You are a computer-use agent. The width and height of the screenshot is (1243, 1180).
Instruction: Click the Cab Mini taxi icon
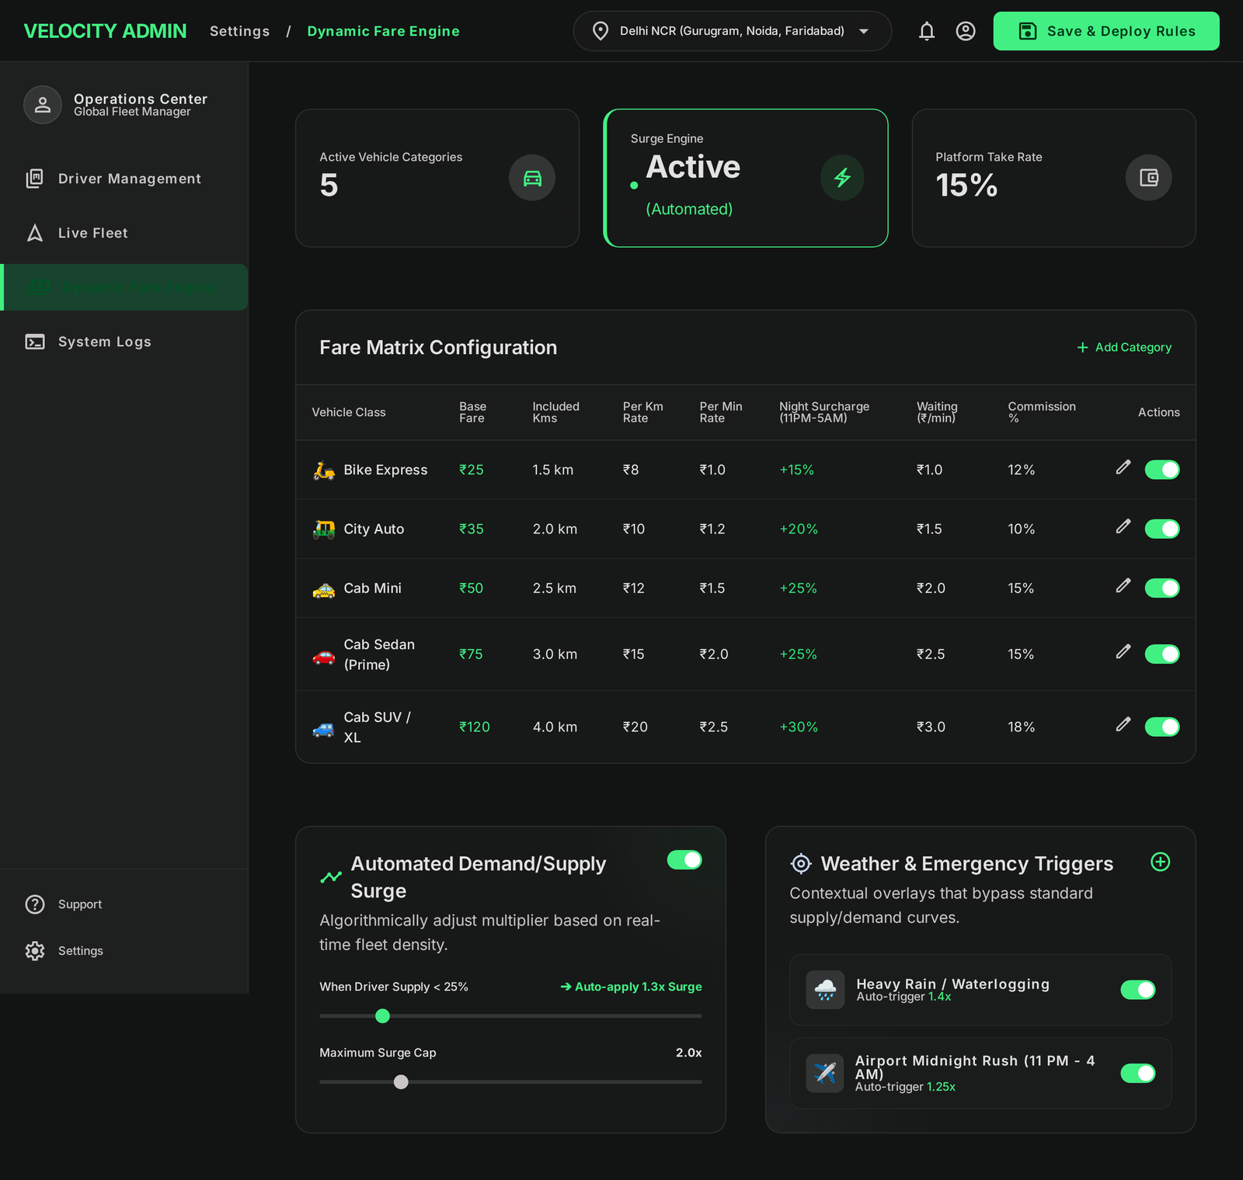pyautogui.click(x=324, y=588)
